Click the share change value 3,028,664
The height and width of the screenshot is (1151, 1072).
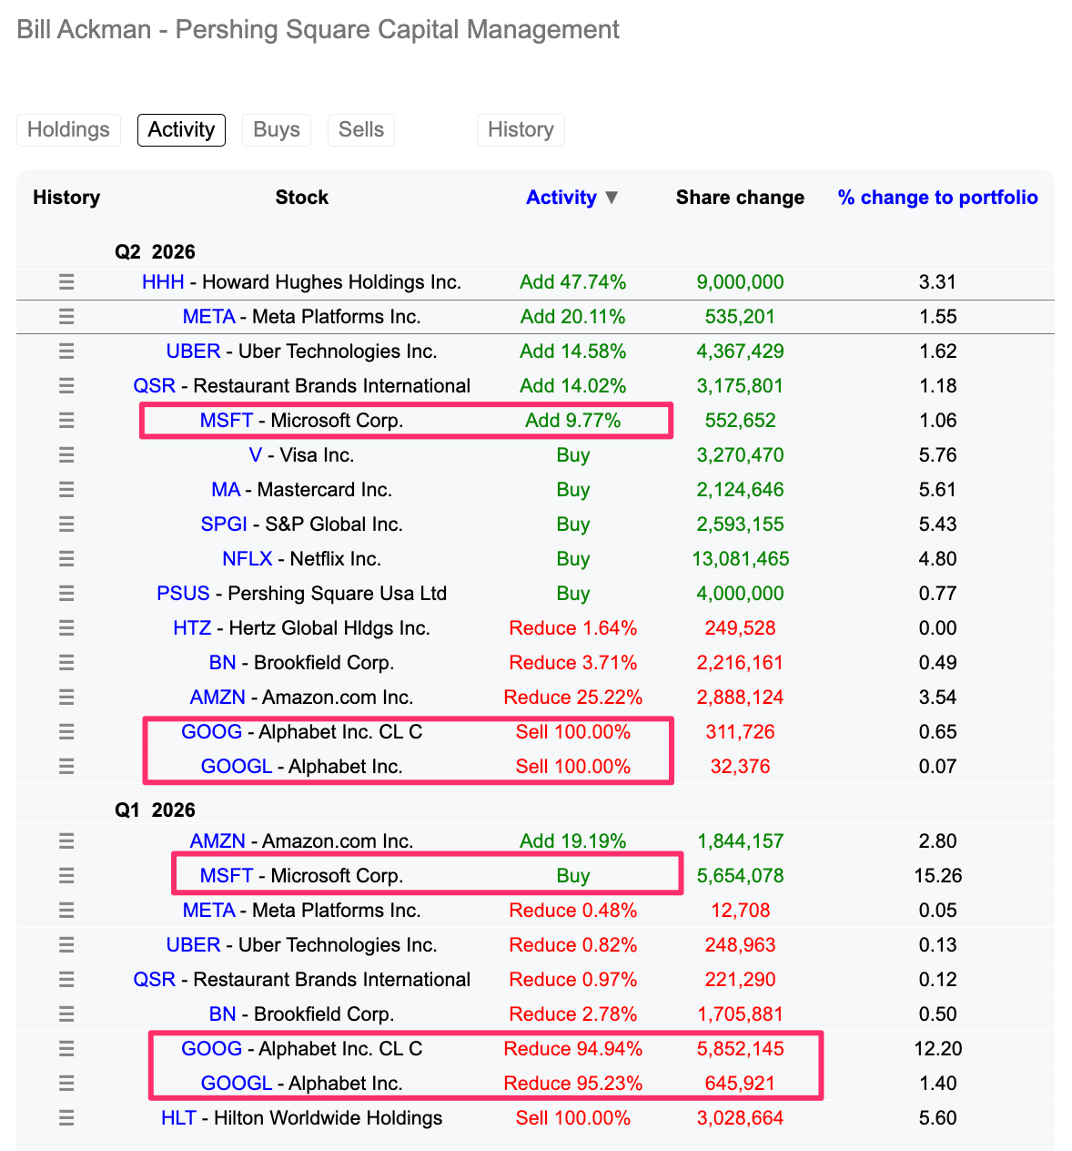pyautogui.click(x=741, y=1118)
